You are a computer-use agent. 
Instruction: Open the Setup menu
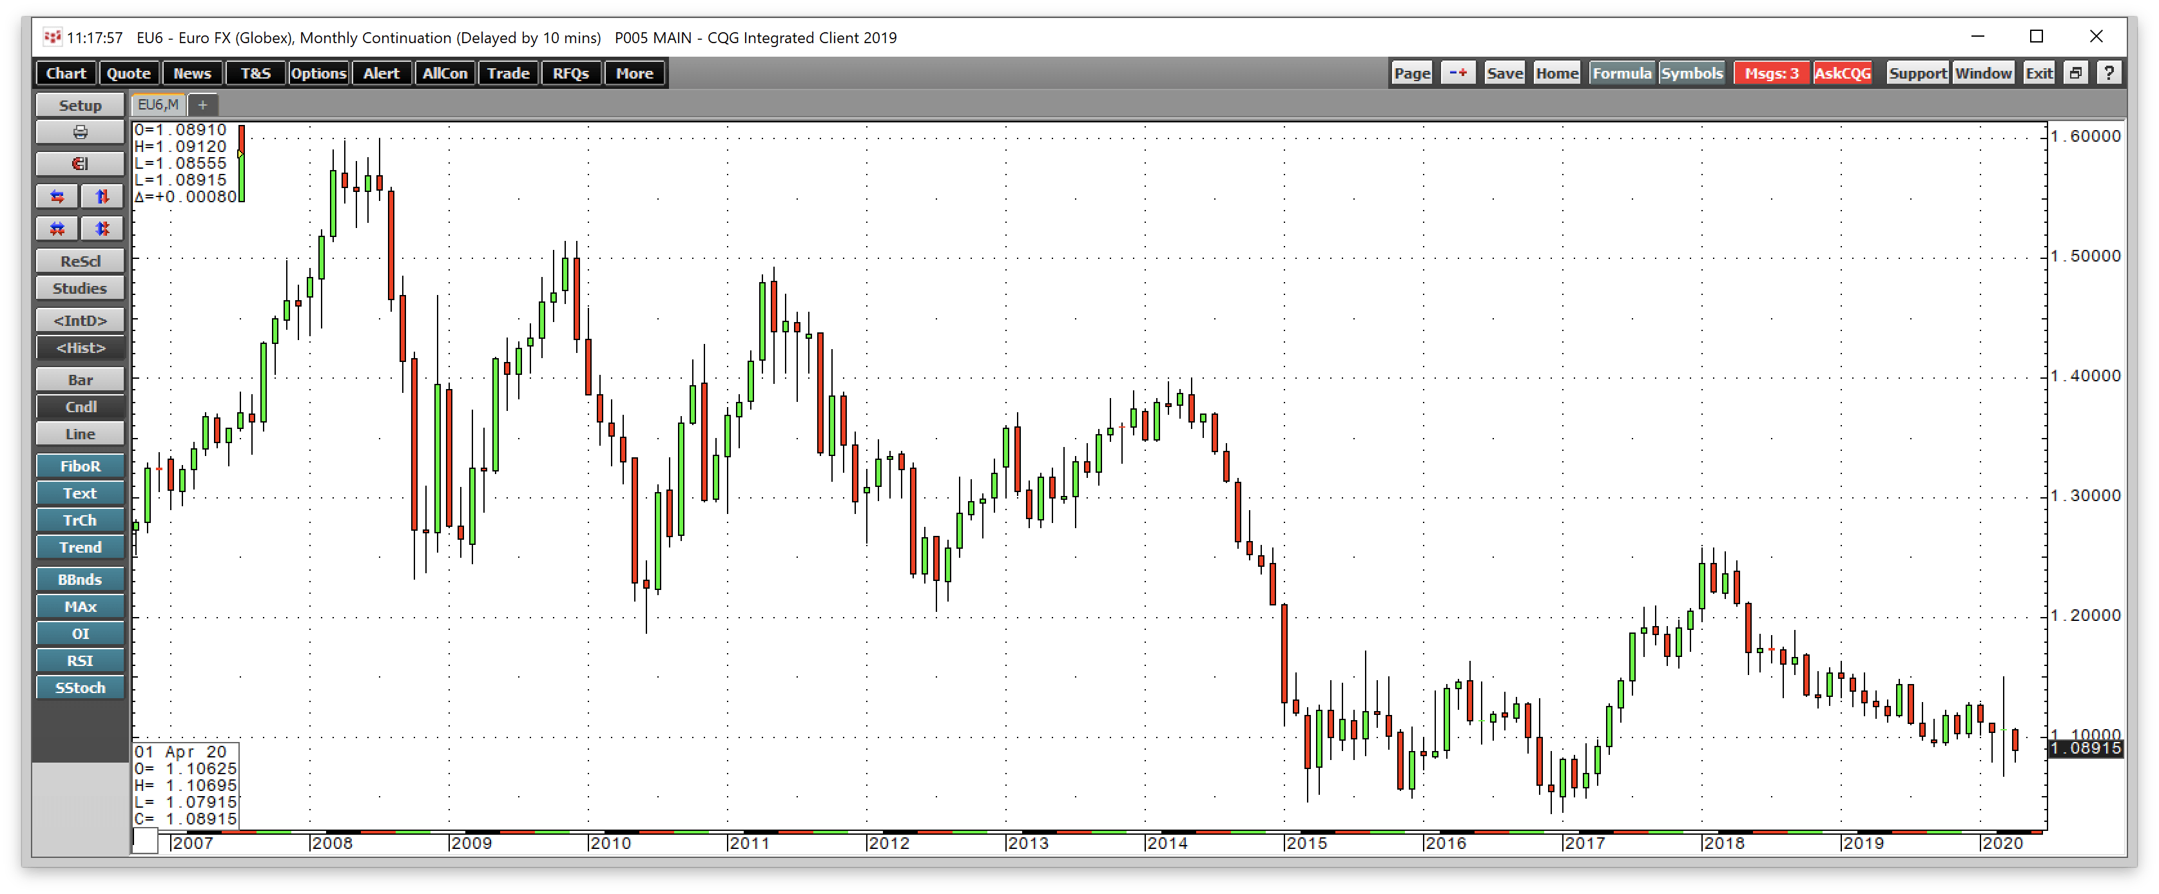tap(80, 106)
